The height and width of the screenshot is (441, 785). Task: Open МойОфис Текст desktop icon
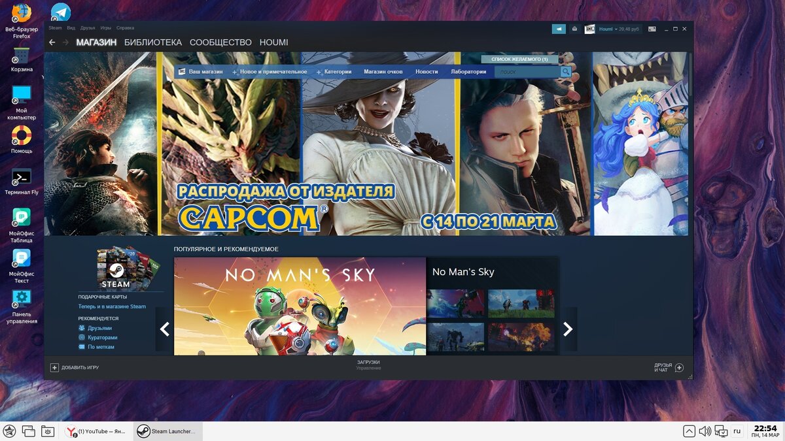click(x=22, y=258)
